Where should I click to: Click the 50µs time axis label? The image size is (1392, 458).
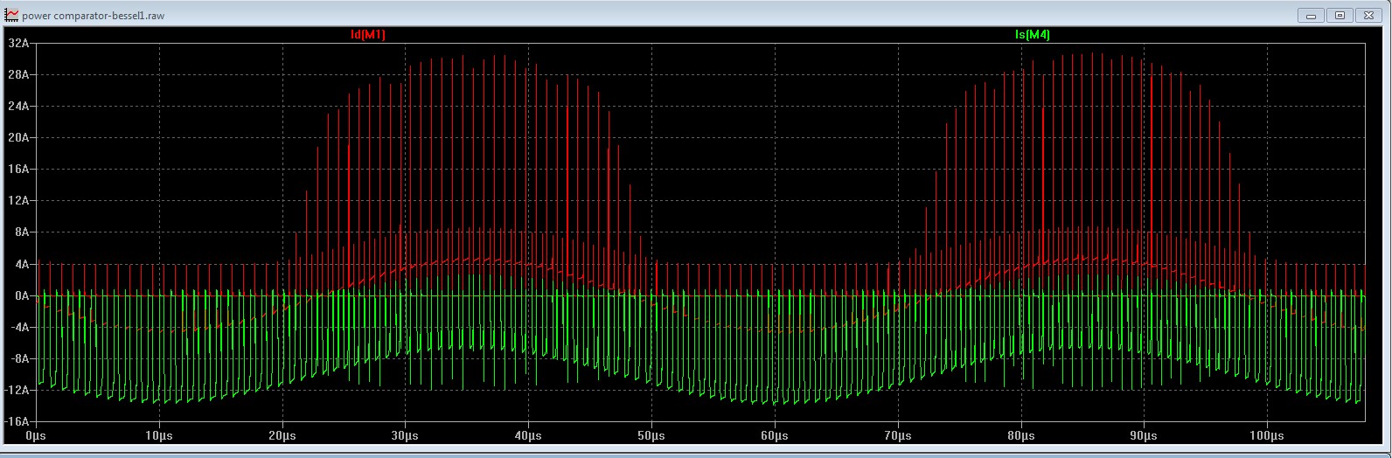651,435
